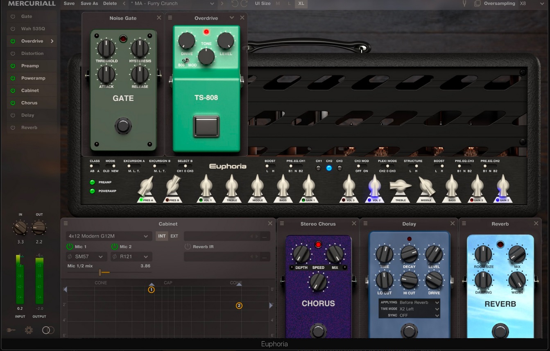Toggle Poweramp module power in sidebar

(13, 78)
